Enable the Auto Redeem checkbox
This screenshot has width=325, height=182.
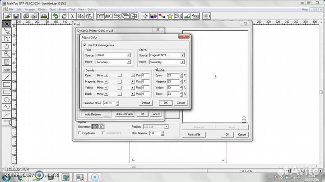pos(82,114)
